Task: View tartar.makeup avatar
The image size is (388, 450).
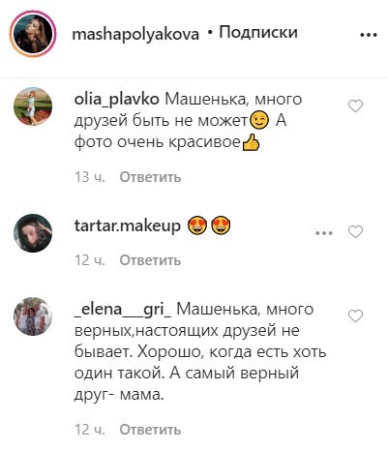Action: point(33,232)
